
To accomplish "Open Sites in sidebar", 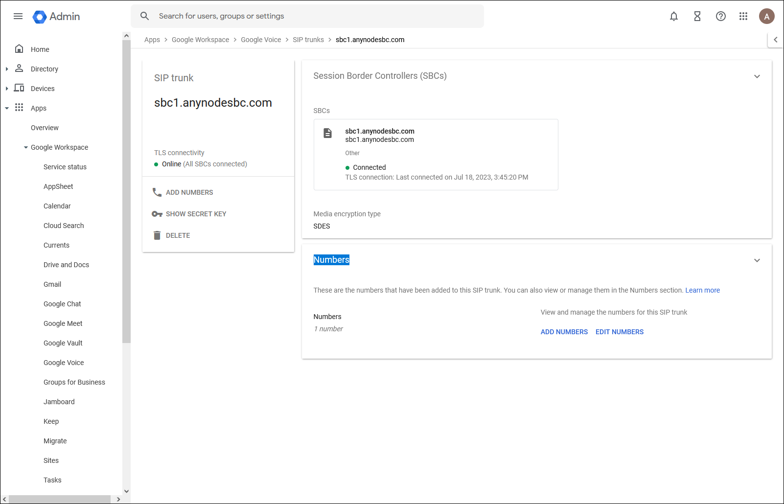I will tap(51, 460).
